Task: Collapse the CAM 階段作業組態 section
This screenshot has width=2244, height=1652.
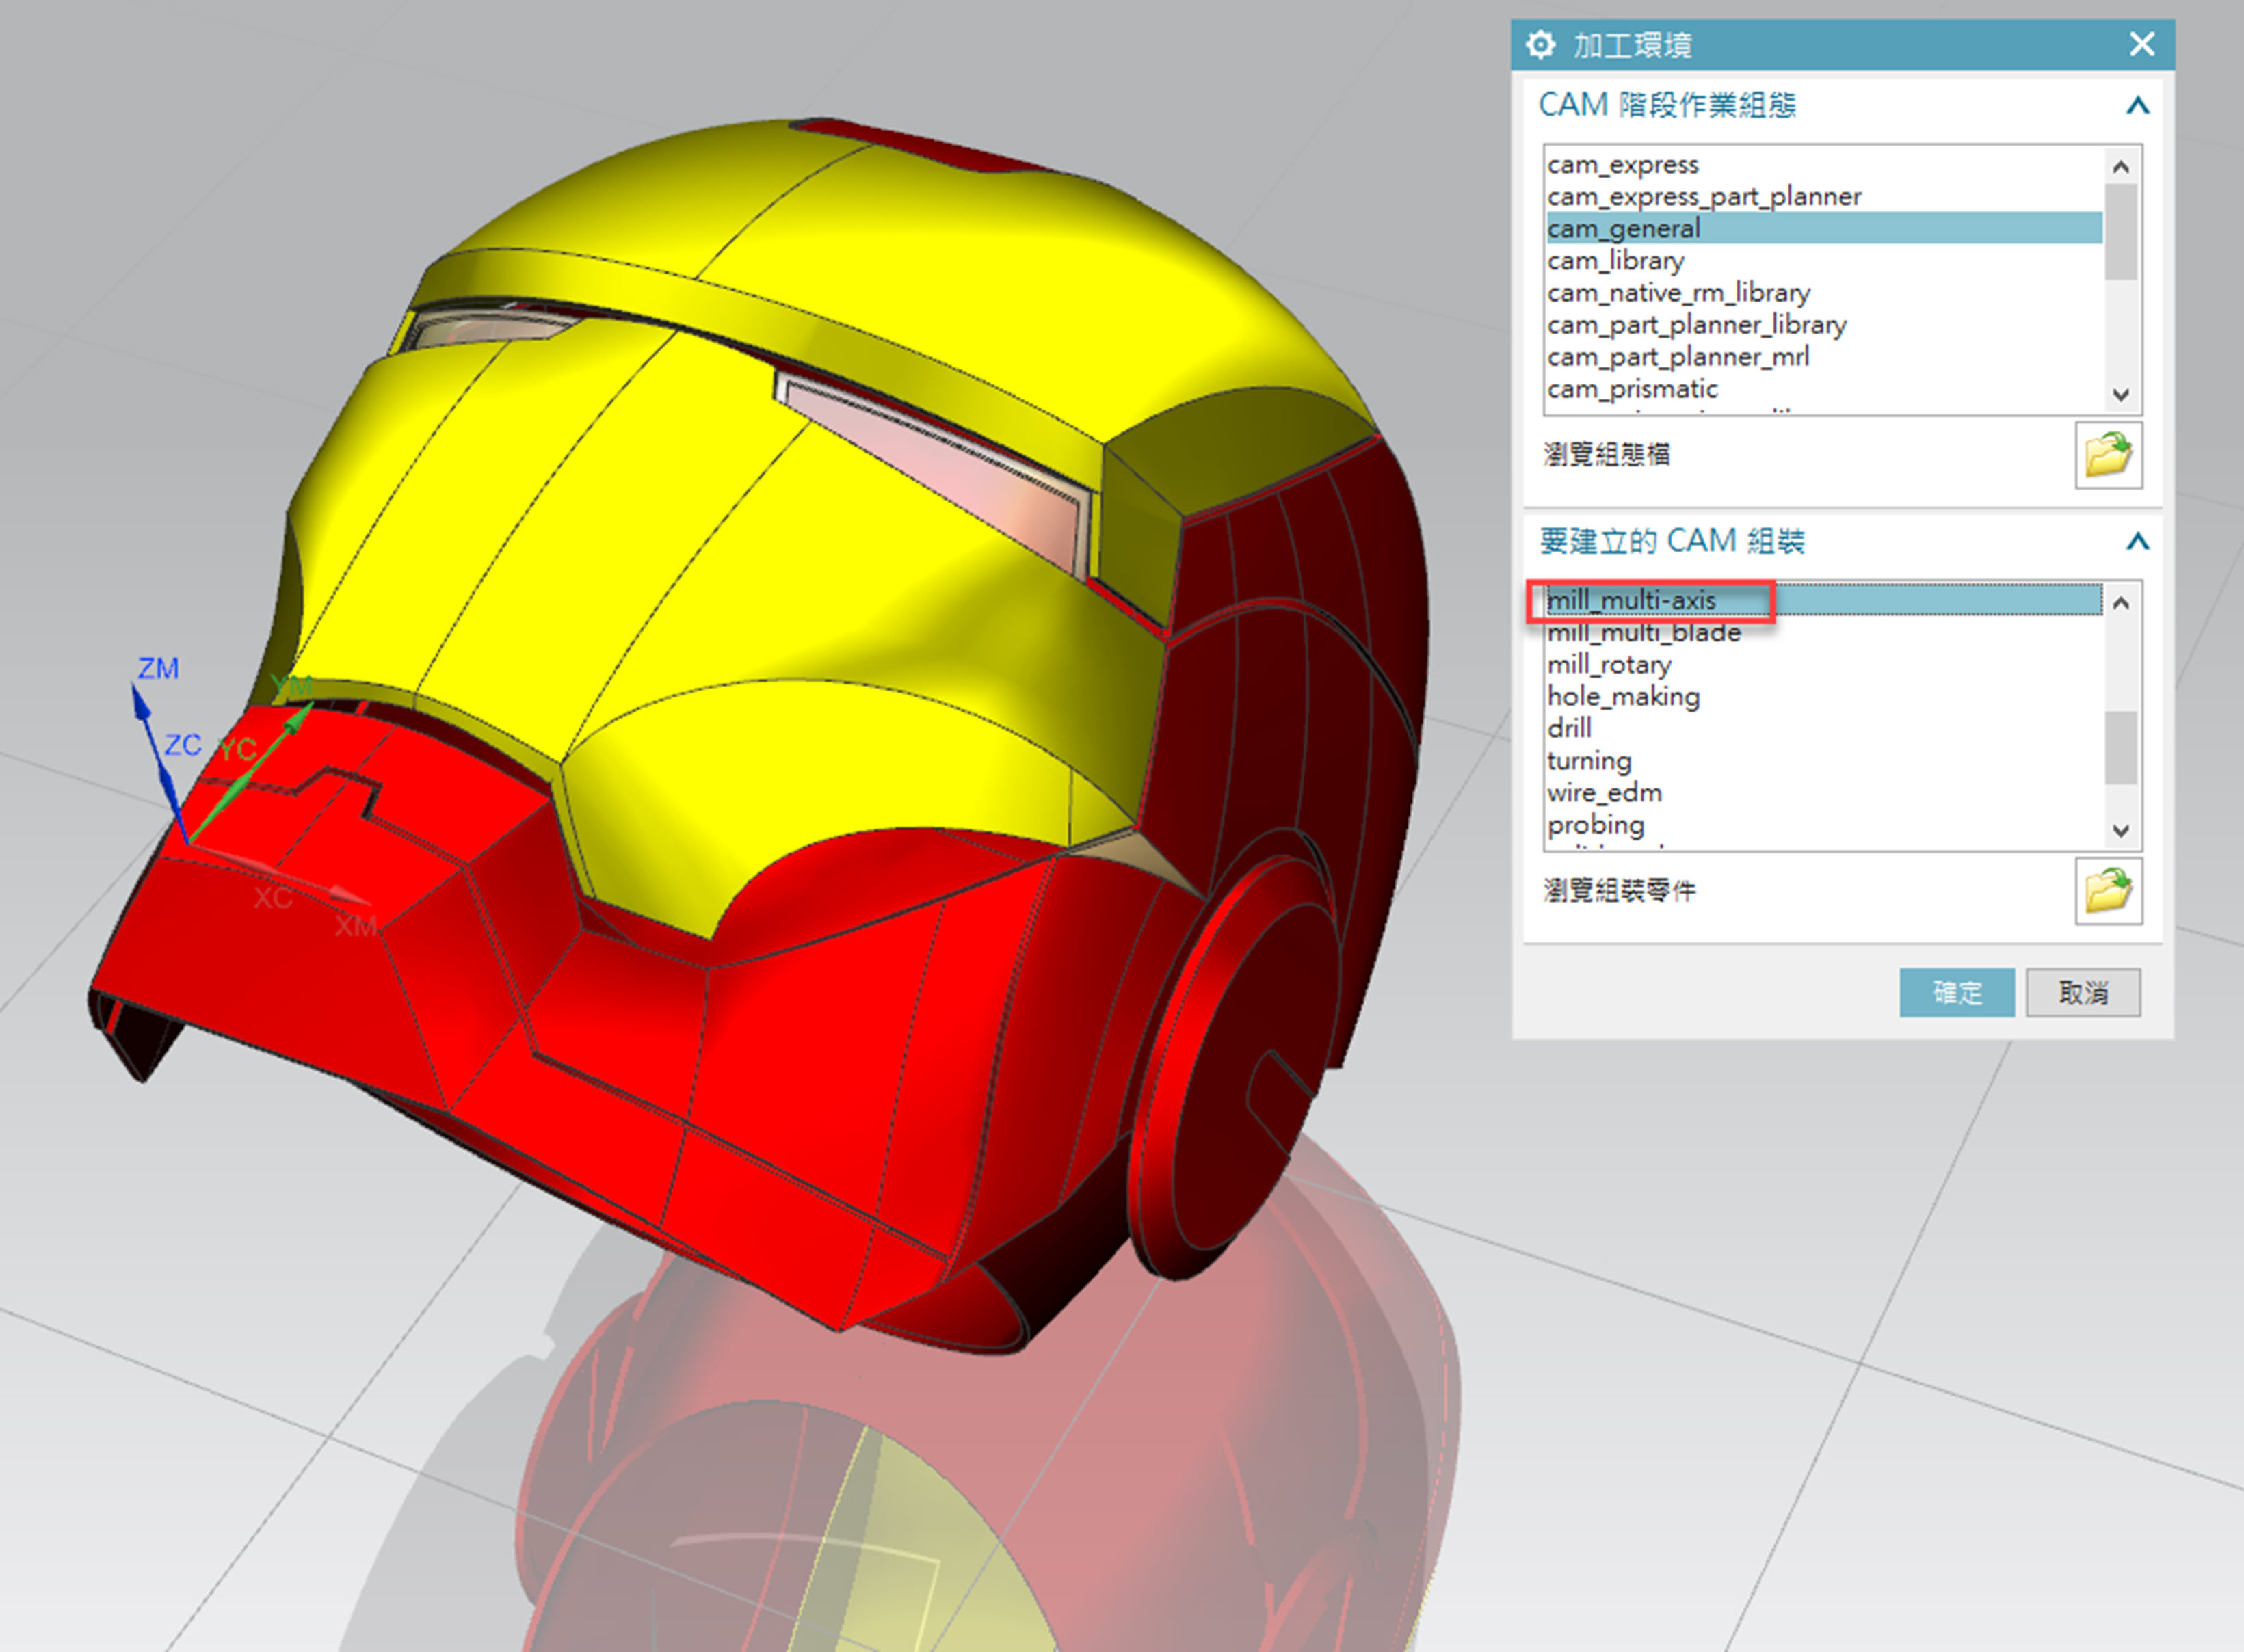Action: pos(2137,105)
